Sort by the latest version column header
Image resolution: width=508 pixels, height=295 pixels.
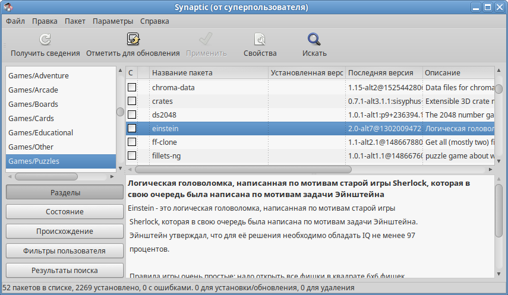point(383,73)
